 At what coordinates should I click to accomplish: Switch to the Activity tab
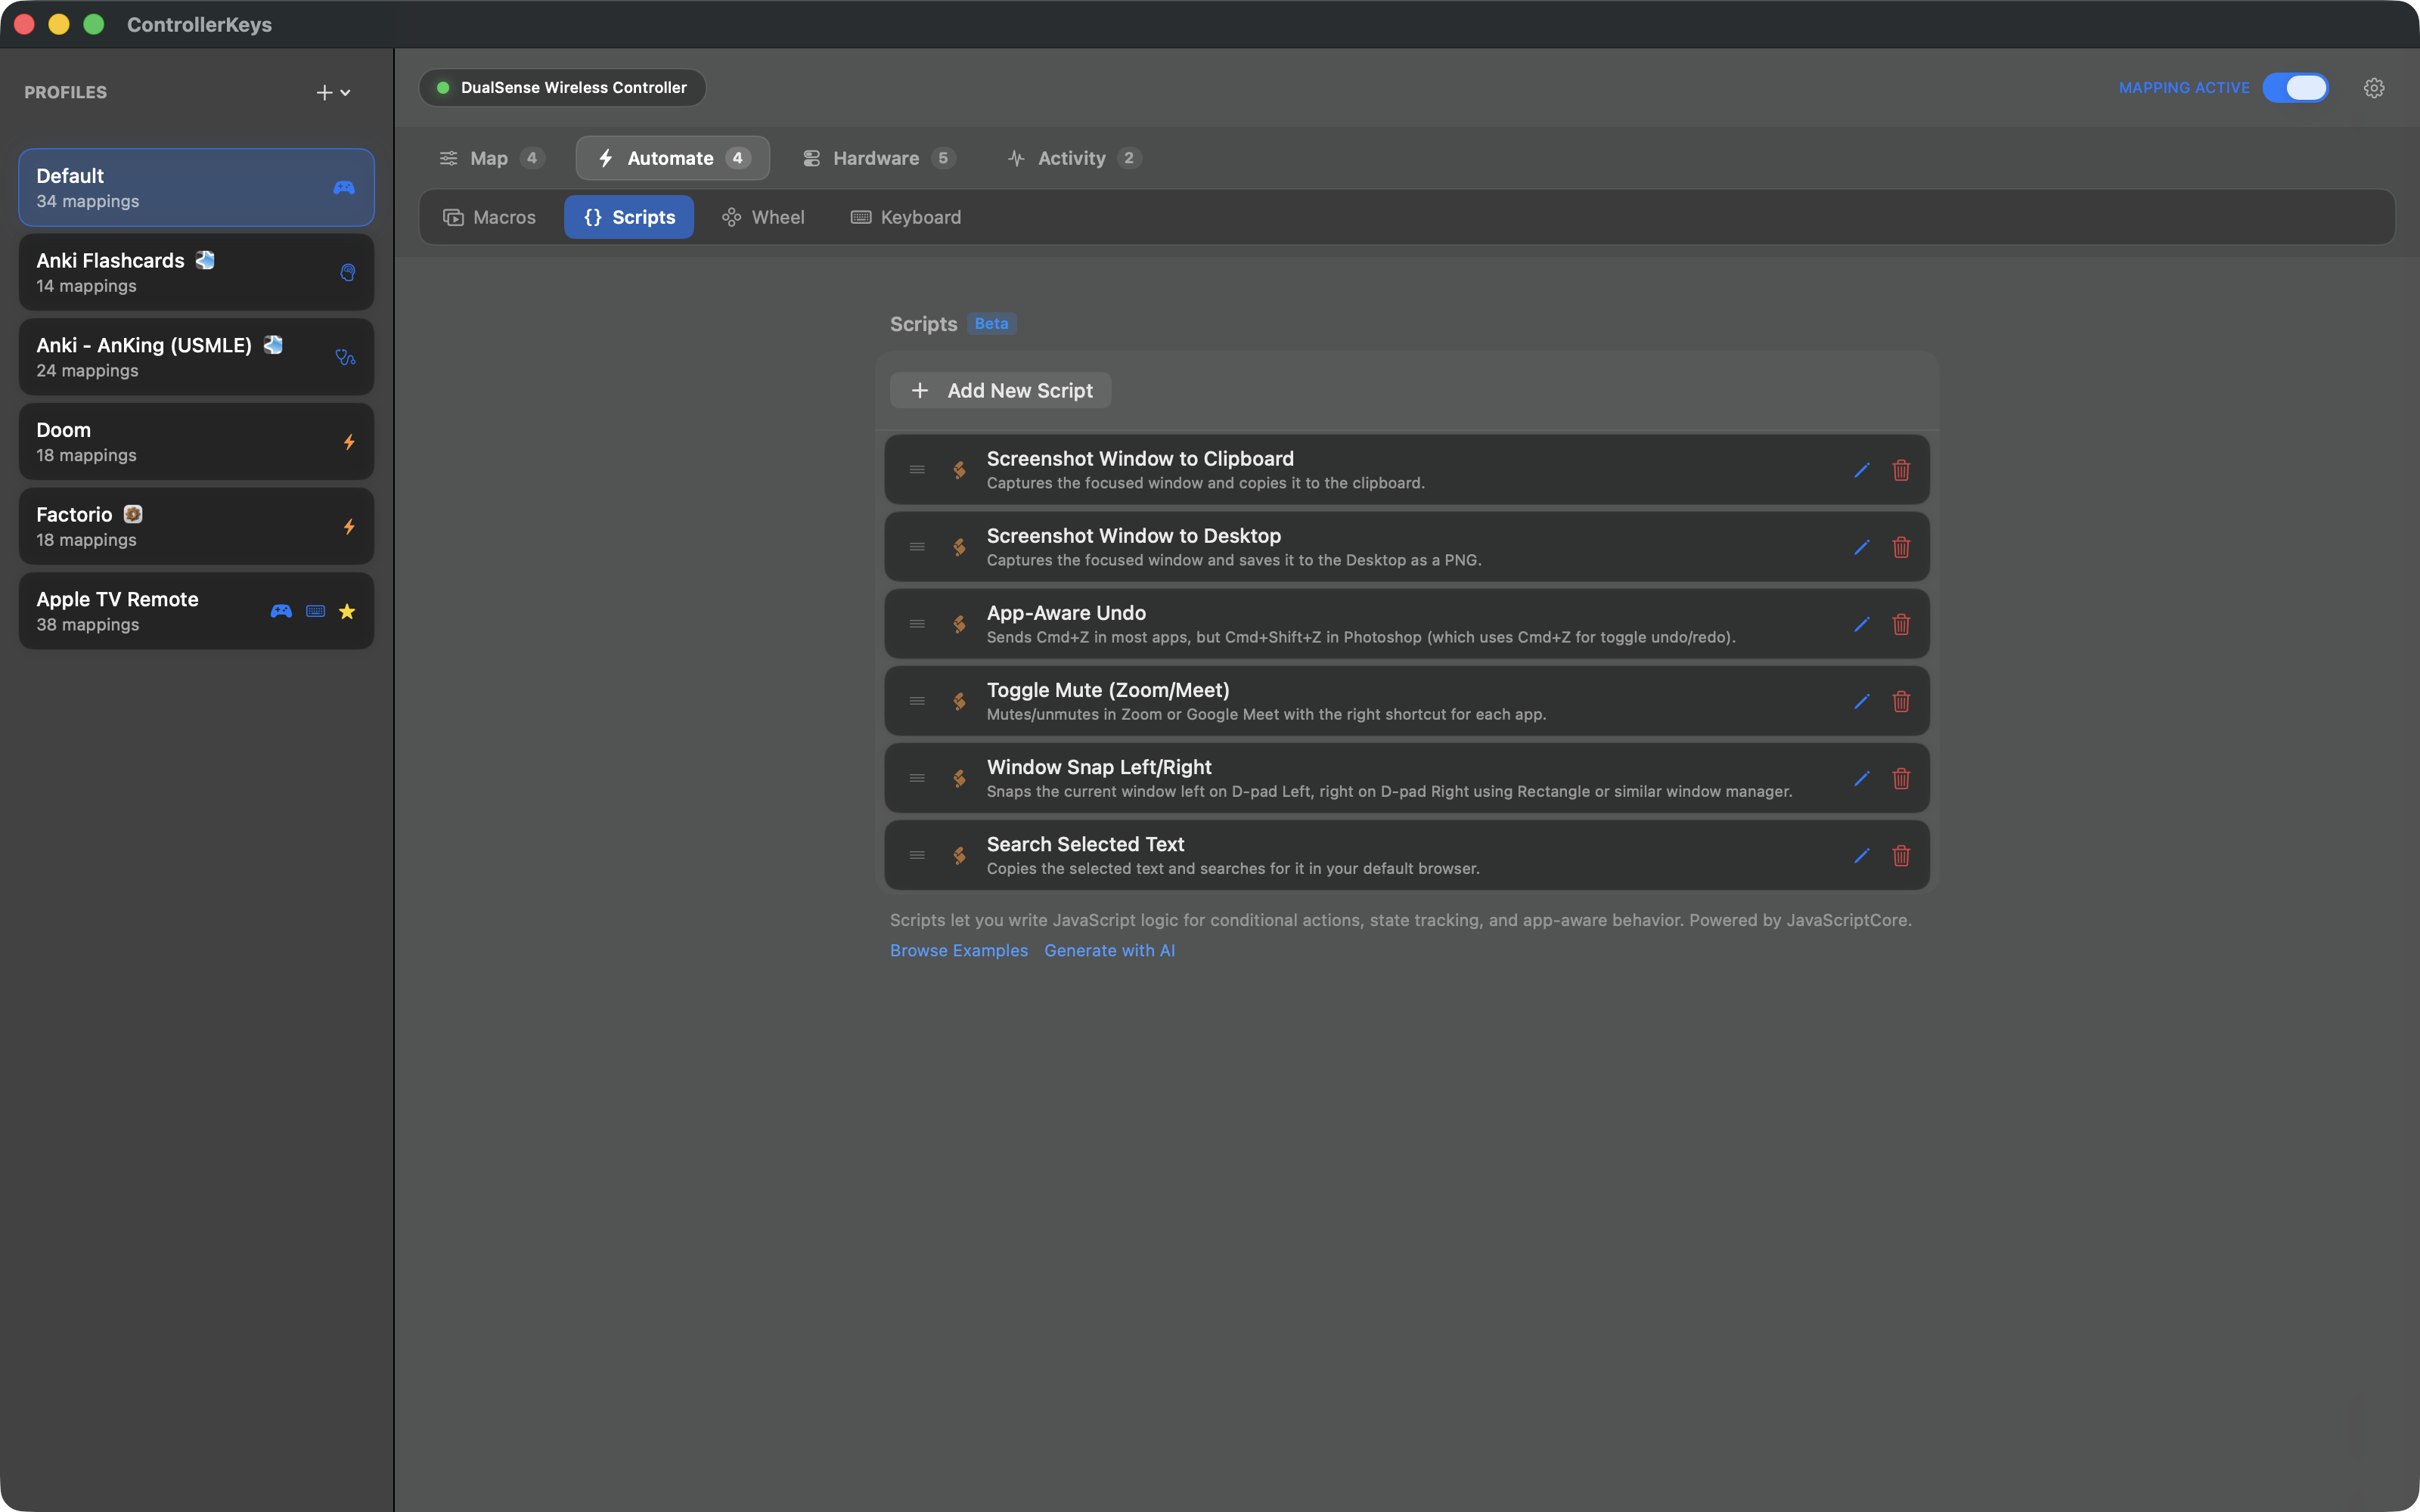pos(1074,158)
